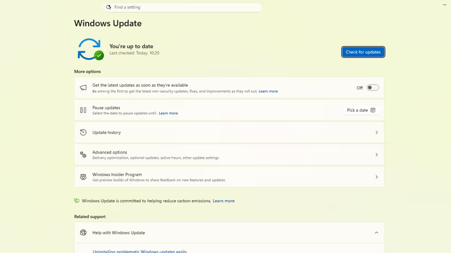This screenshot has height=253, width=451.
Task: Click Check for updates button
Action: pyautogui.click(x=363, y=52)
